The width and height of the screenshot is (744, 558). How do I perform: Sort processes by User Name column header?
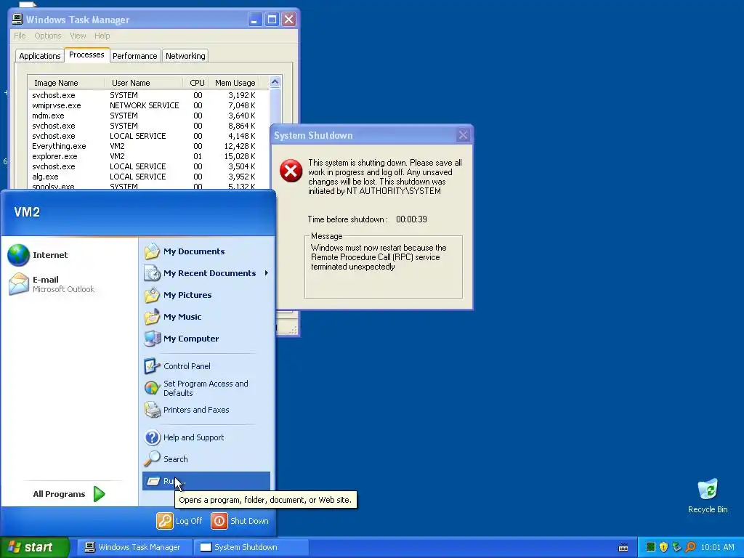pyautogui.click(x=144, y=83)
